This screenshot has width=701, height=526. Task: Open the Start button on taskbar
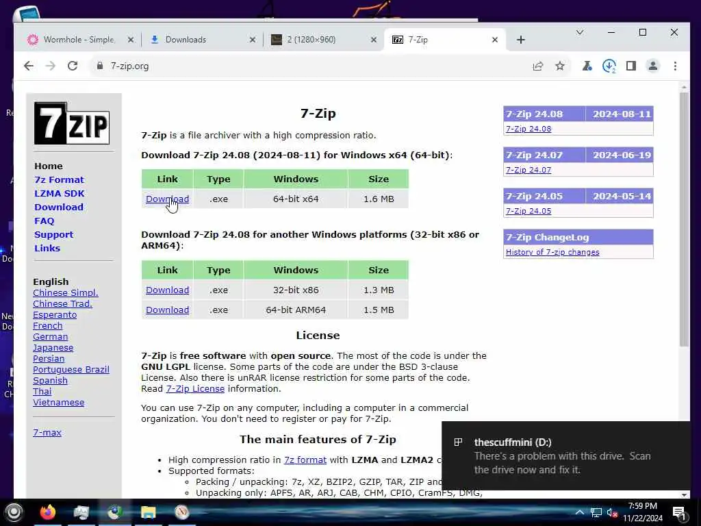pyautogui.click(x=14, y=512)
